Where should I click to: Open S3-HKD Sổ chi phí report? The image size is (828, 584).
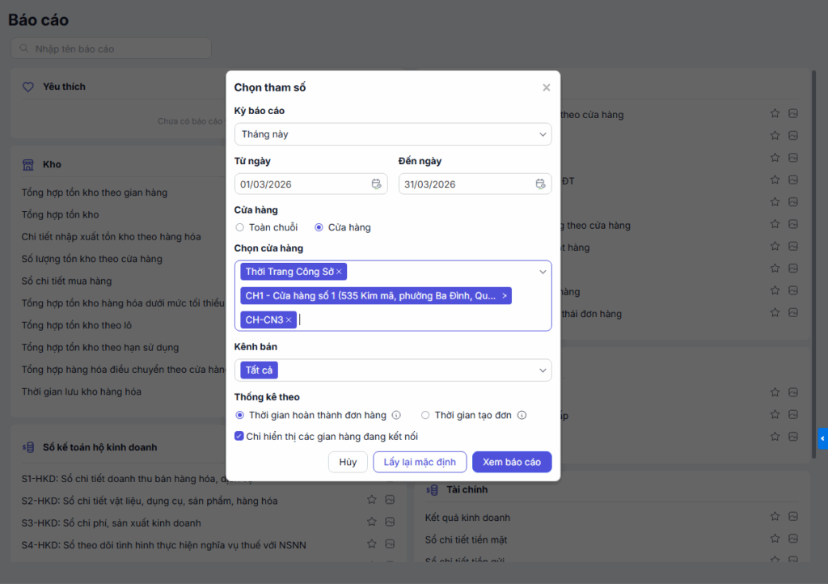pyautogui.click(x=112, y=523)
